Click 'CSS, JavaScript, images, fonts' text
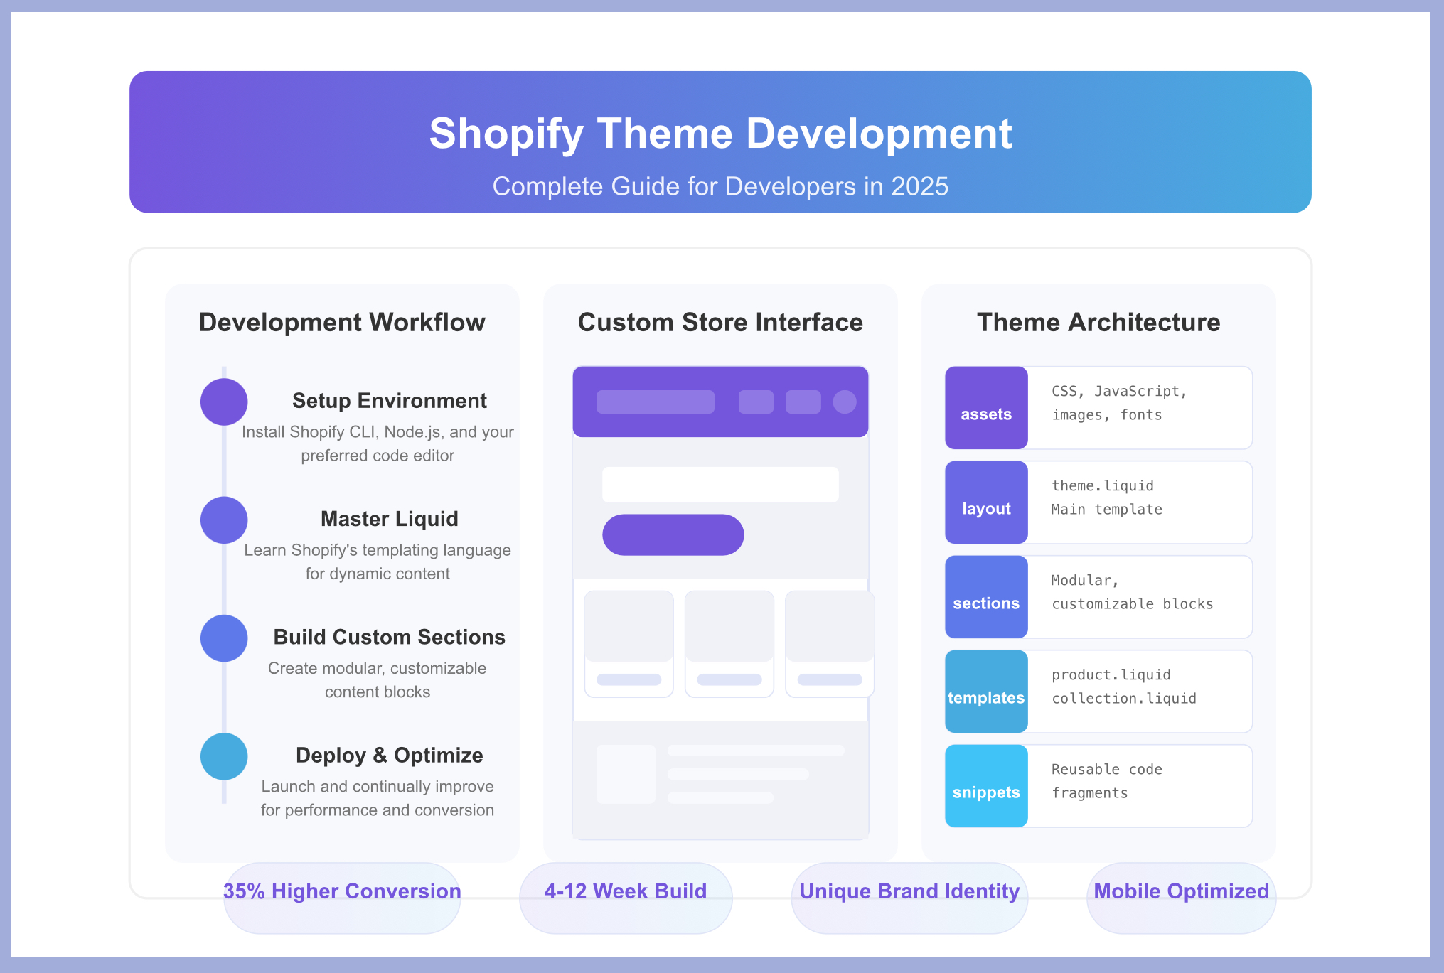The height and width of the screenshot is (973, 1444). pyautogui.click(x=1120, y=403)
